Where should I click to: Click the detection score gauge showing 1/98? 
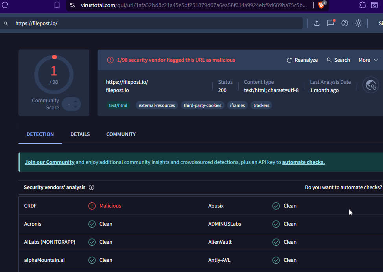(x=54, y=74)
